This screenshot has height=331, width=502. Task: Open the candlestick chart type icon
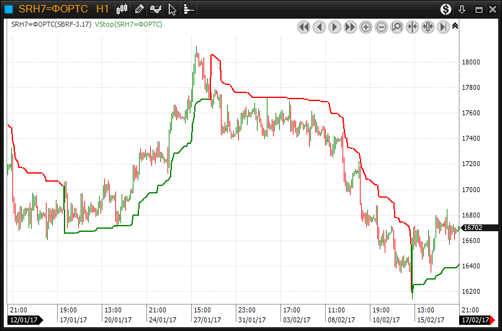[x=122, y=9]
